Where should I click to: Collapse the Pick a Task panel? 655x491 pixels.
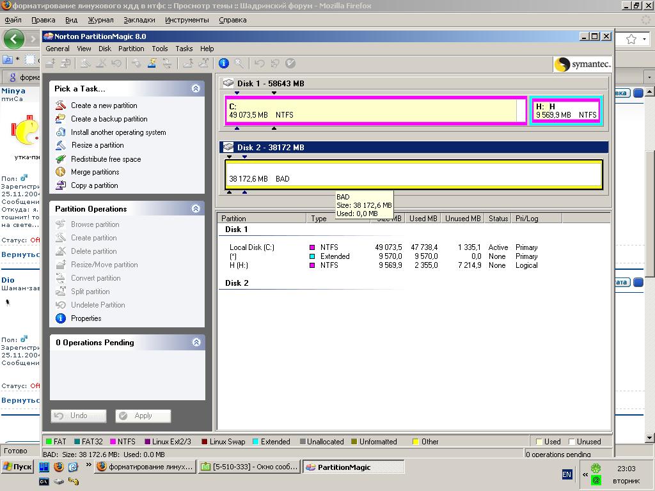click(x=196, y=88)
